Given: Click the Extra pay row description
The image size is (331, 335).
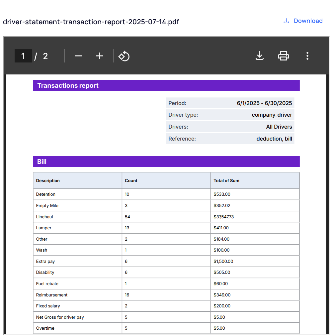Looking at the screenshot, I should 45,261.
